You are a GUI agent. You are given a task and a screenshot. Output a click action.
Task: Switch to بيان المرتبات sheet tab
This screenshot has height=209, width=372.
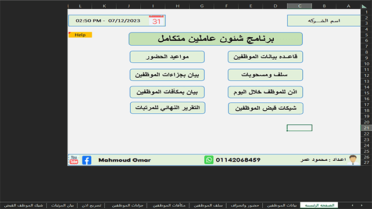point(62,205)
